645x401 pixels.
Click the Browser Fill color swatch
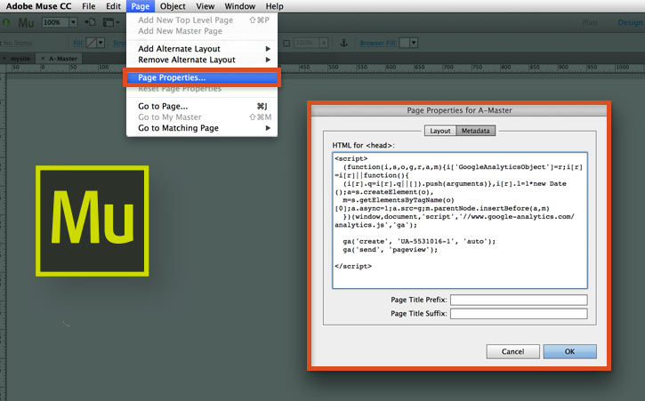coord(405,43)
